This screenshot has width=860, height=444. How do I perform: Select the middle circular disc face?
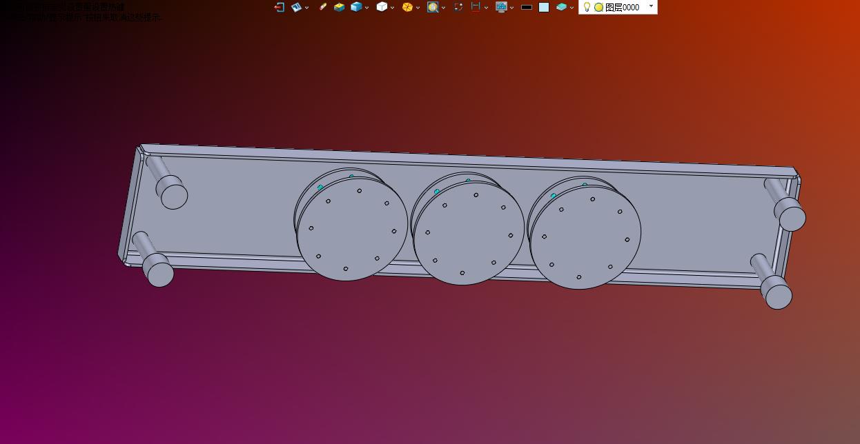(469, 232)
